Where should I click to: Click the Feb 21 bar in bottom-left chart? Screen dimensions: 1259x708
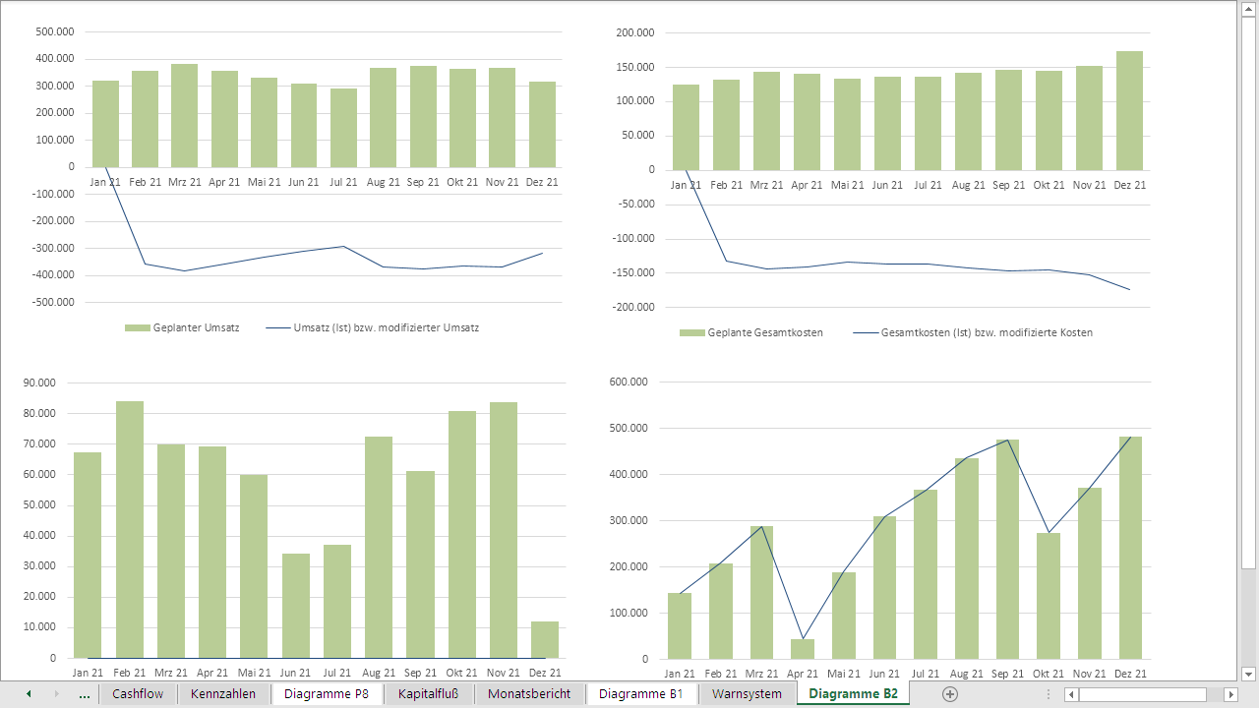pyautogui.click(x=130, y=529)
